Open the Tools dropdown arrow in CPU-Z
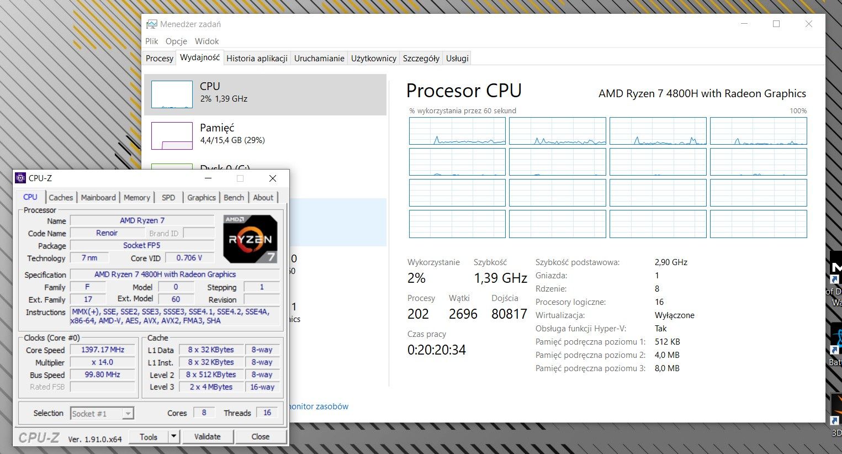 click(173, 436)
